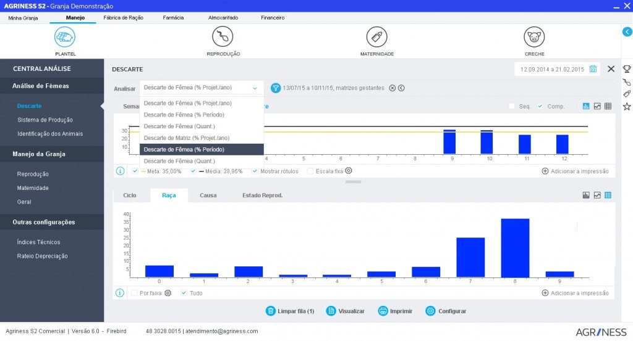633x341 pixels.
Task: Open the Plantel pig icon
Action: point(65,37)
